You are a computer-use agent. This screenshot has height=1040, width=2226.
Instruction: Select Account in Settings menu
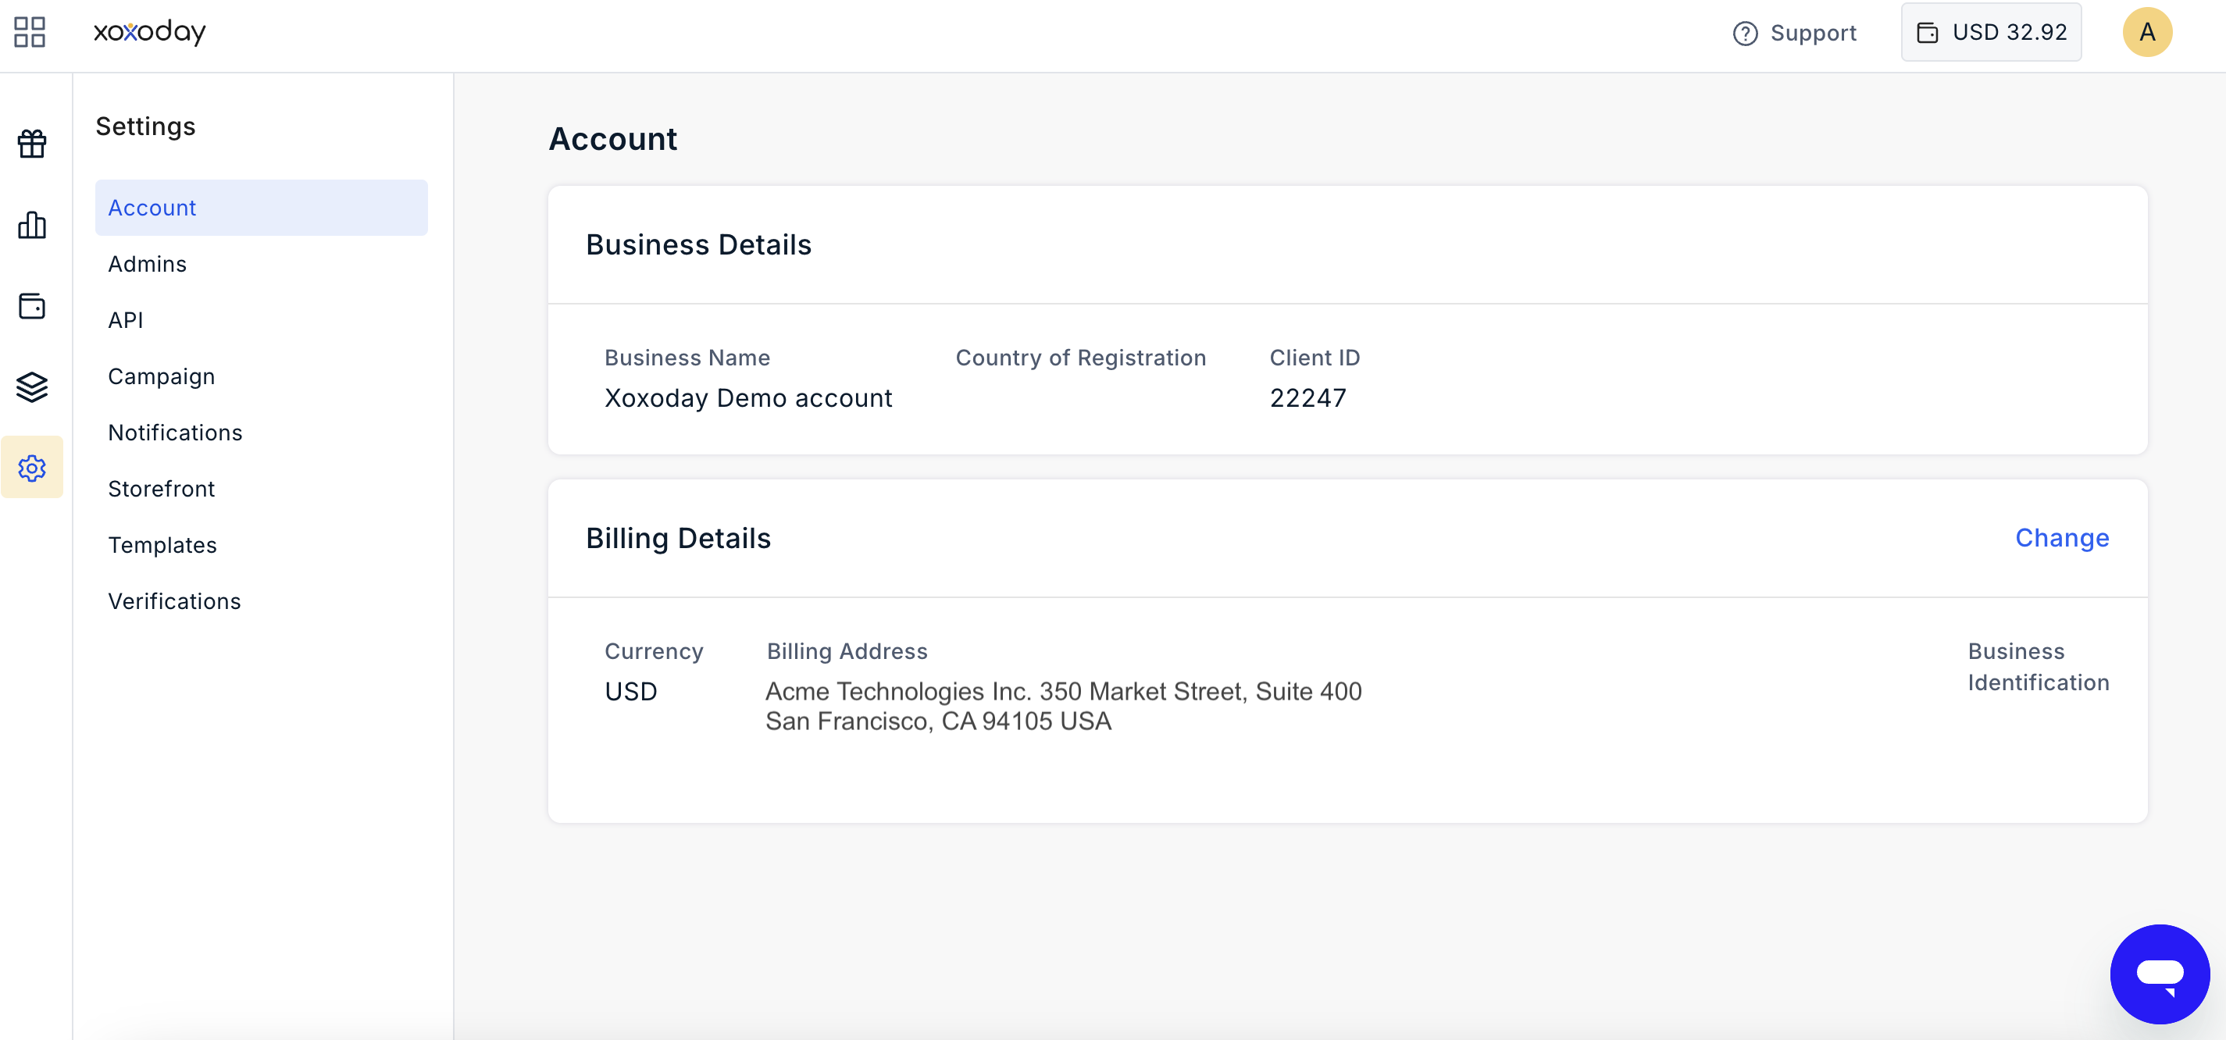(x=261, y=208)
